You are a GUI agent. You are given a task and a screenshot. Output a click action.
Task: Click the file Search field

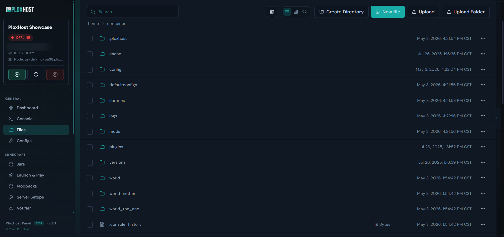click(133, 12)
